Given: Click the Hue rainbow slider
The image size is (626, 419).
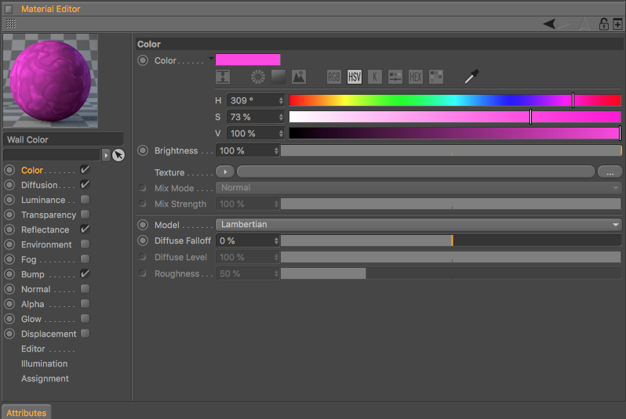Looking at the screenshot, I should pyautogui.click(x=455, y=100).
